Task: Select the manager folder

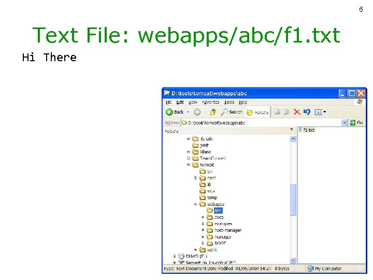Action: 219,236
